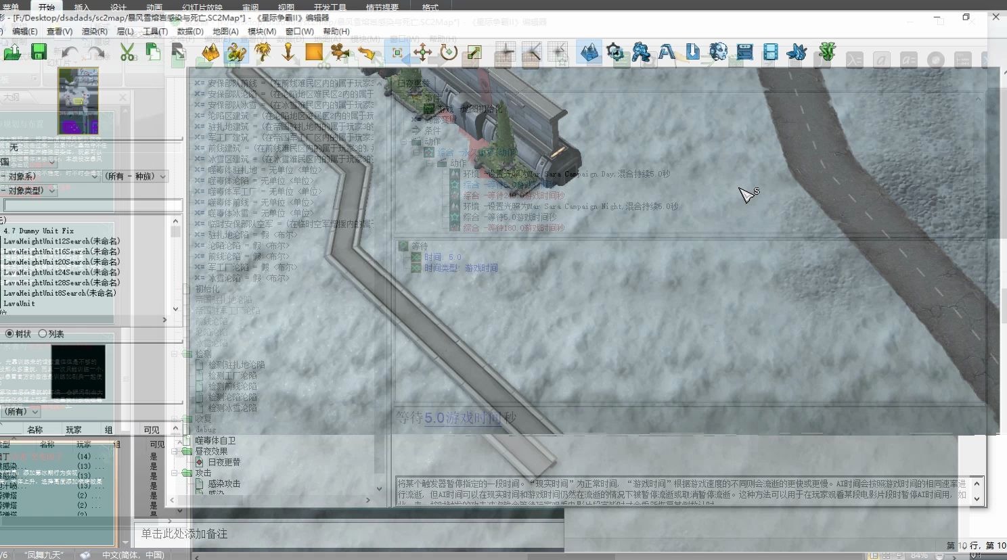Select the terrain layer mountain icon
This screenshot has width=1007, height=560.
(210, 52)
